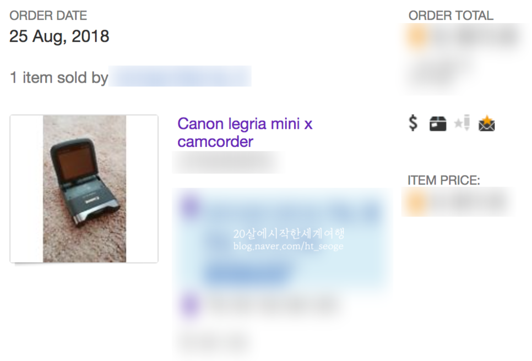Click the blurred blue button in message box

tap(247, 273)
